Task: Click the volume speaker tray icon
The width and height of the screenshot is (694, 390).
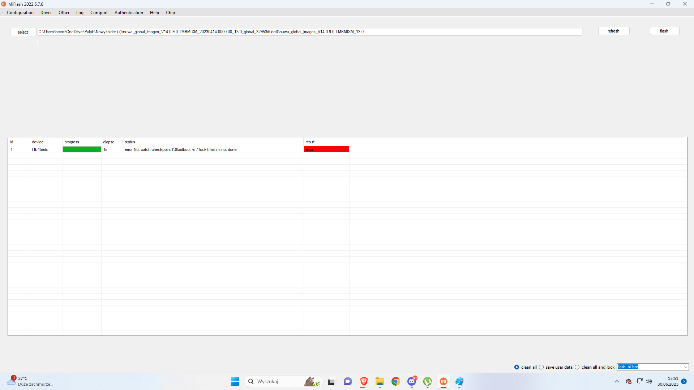Action: 649,381
